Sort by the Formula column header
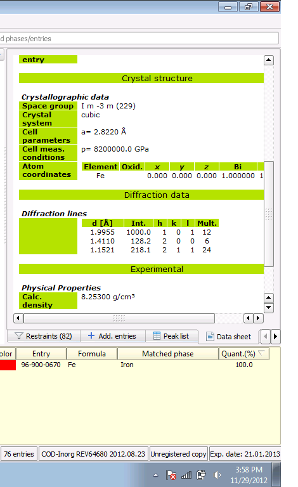298x487 pixels. (92, 354)
